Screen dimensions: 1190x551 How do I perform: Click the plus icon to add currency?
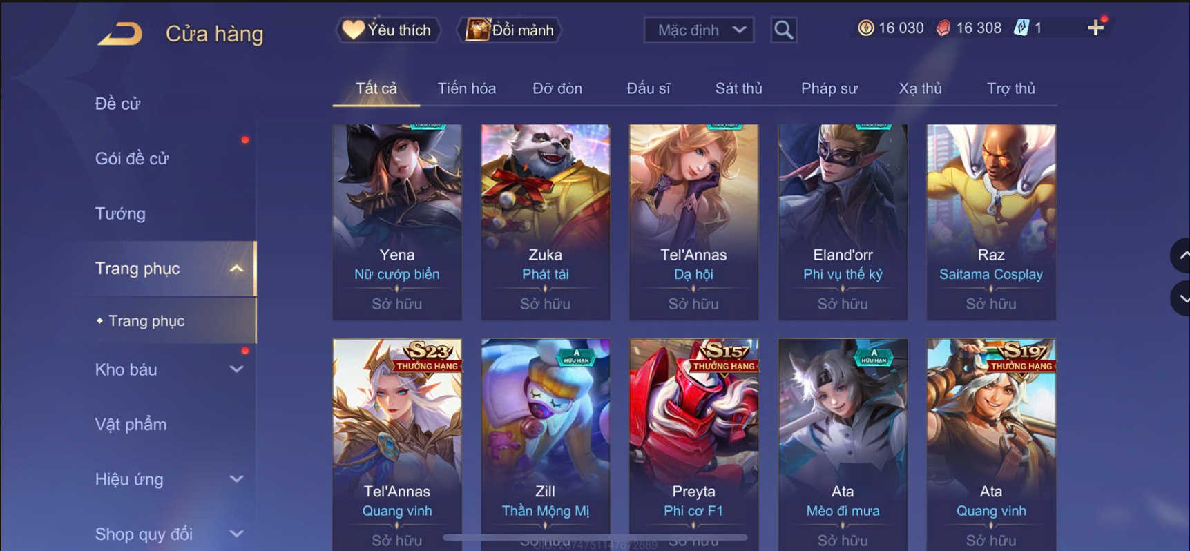click(1095, 28)
